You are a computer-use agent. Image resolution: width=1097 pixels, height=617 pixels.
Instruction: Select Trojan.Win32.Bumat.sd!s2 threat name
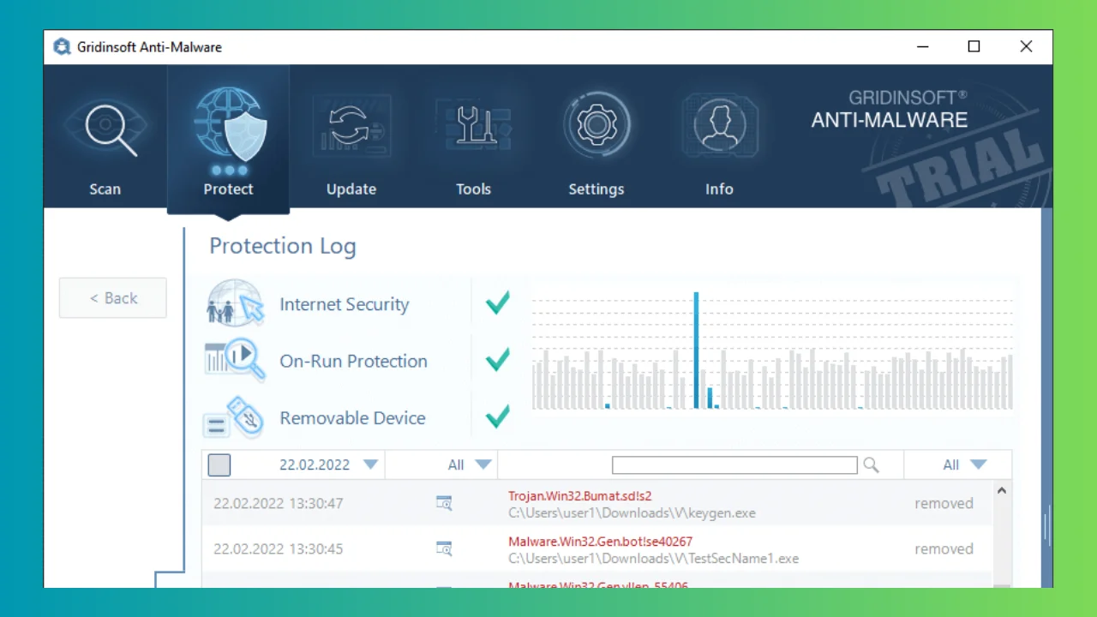580,495
